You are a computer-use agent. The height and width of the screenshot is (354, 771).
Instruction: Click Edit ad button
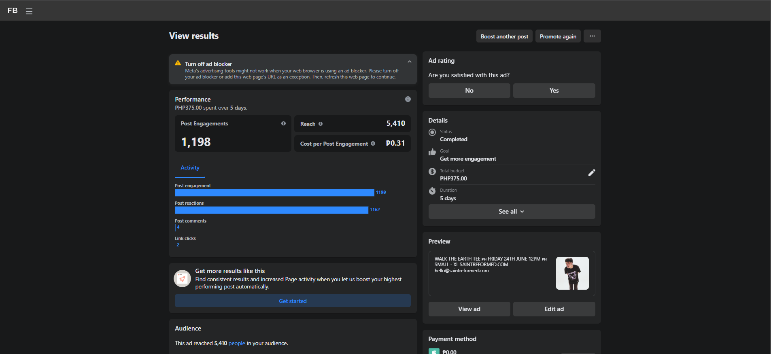(554, 309)
